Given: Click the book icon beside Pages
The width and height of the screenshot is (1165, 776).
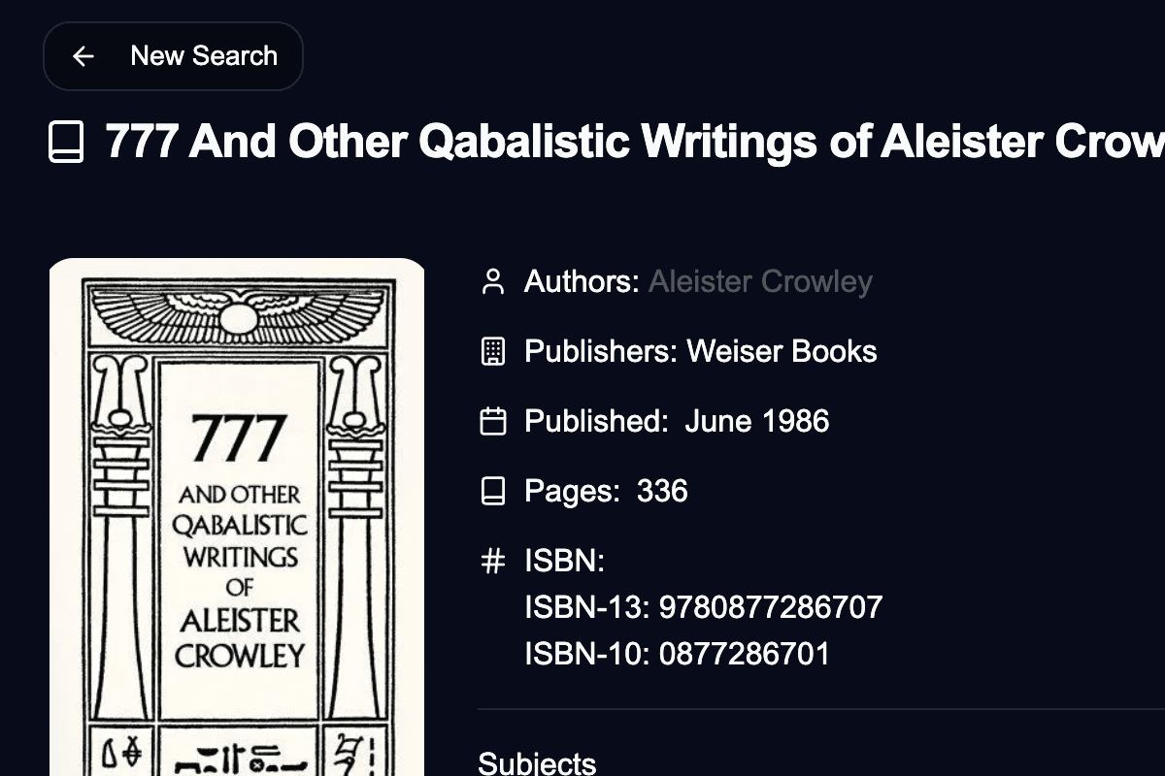Looking at the screenshot, I should pos(493,492).
